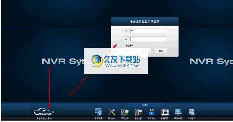Open Recording Playback (录像回放) clapperboard icon
Image resolution: width=233 pixels, height=122 pixels.
coord(151,112)
